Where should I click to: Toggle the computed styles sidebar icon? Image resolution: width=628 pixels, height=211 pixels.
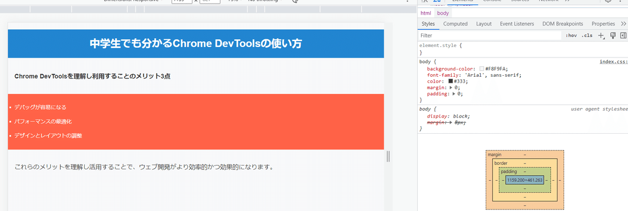tap(623, 36)
